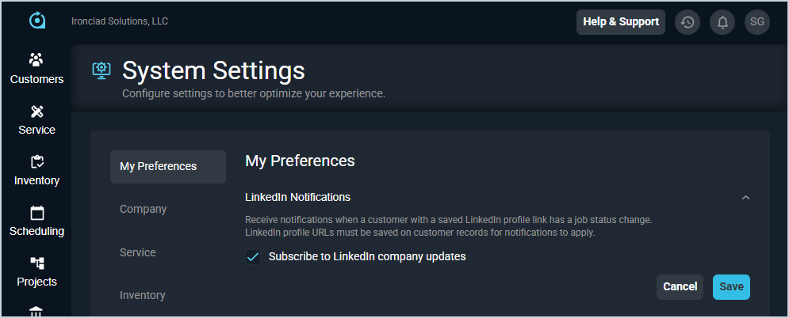Open the Customers section icon
Image resolution: width=789 pixels, height=318 pixels.
(36, 60)
